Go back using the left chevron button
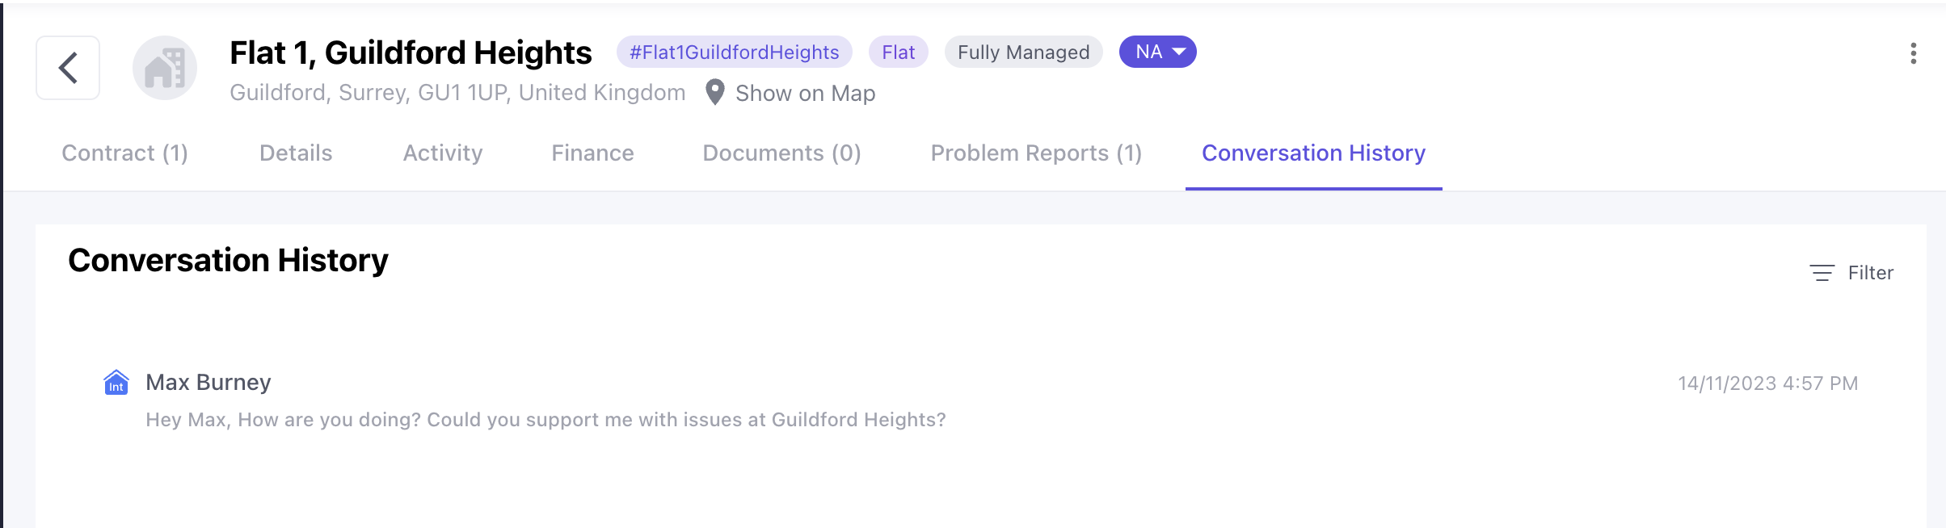 68,68
